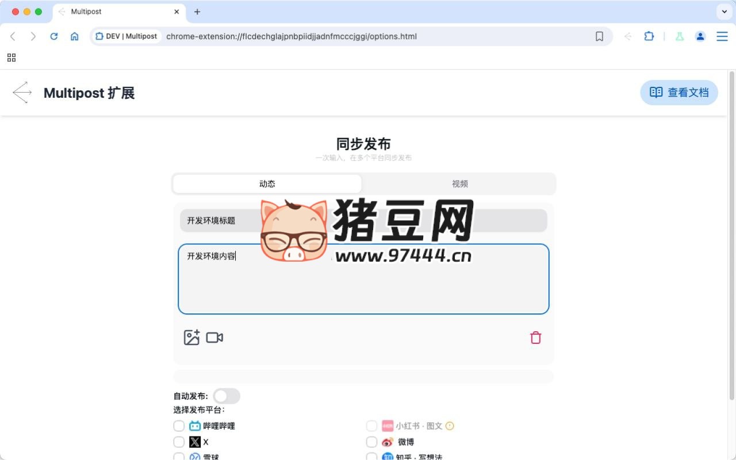Add a video to the post
This screenshot has width=736, height=460.
[214, 338]
